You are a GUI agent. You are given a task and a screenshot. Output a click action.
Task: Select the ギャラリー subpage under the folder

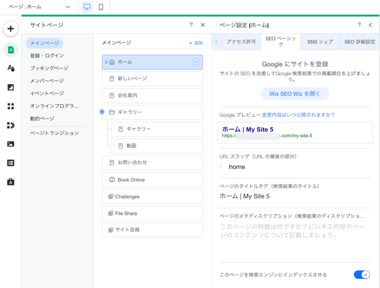(156, 129)
